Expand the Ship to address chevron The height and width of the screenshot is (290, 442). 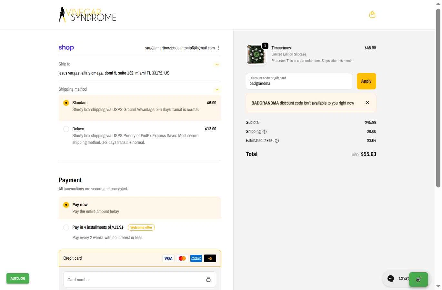point(217,65)
